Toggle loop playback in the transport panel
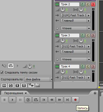Screen dimensions: 103x112 coord(36,100)
